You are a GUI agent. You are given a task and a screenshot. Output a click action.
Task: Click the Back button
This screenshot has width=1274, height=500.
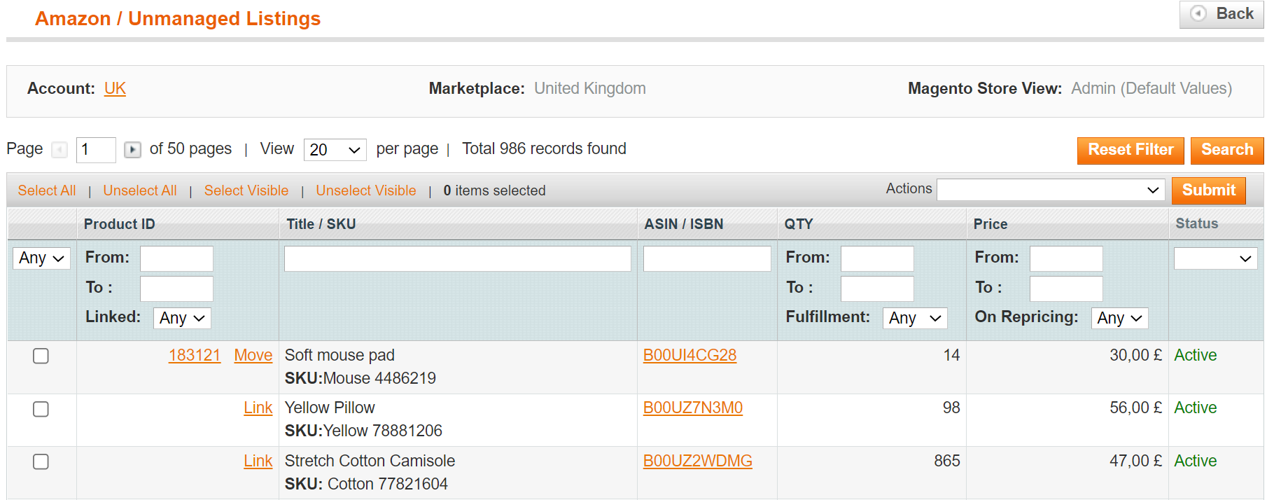[x=1221, y=14]
